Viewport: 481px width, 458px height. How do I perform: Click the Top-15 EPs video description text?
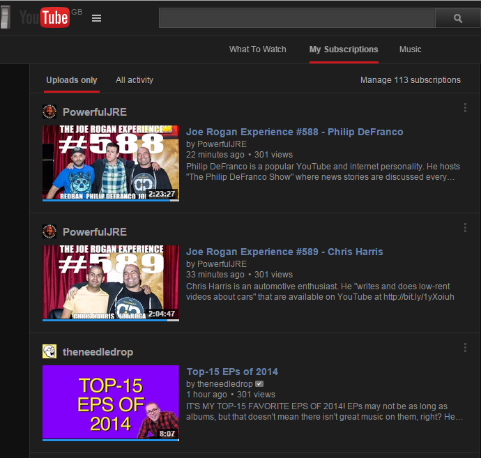point(325,412)
